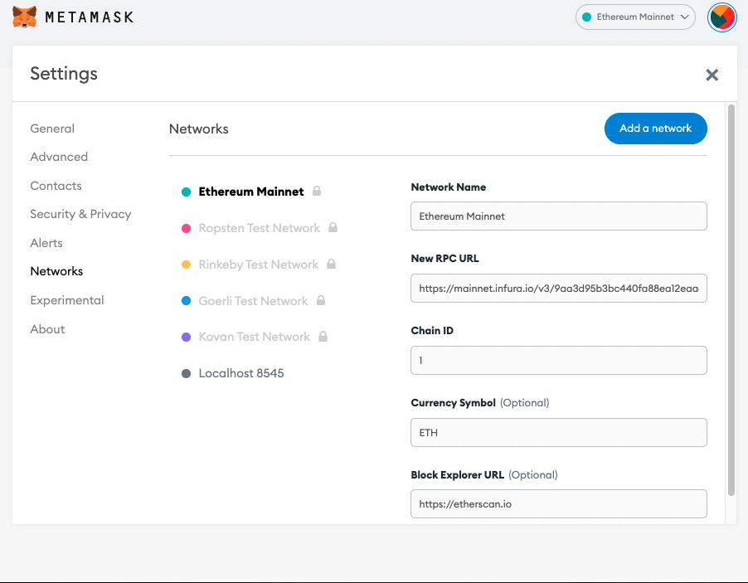Click the settings panel vertical scrollbar
The height and width of the screenshot is (583, 748).
[731, 299]
